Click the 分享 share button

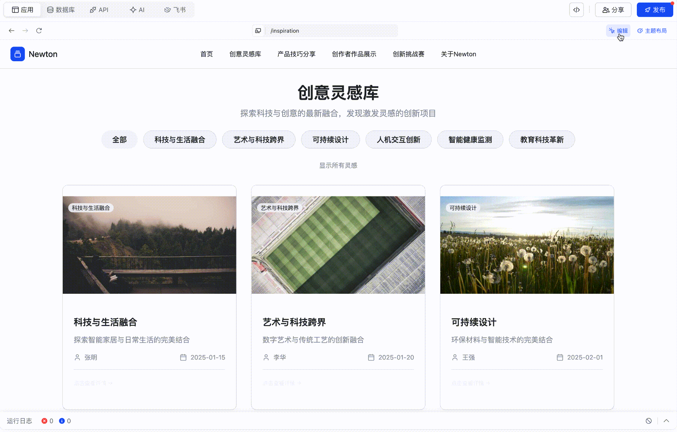(613, 10)
